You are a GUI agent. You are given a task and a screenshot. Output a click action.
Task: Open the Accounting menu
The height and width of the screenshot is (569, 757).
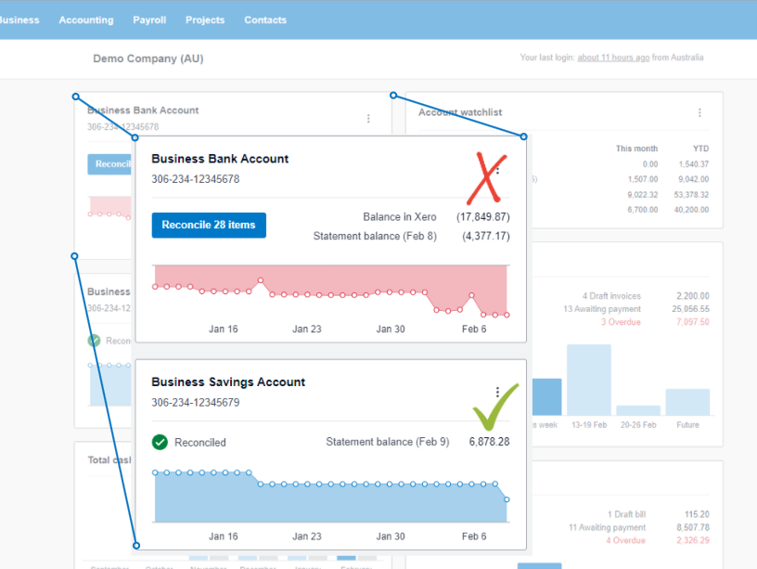pyautogui.click(x=86, y=19)
